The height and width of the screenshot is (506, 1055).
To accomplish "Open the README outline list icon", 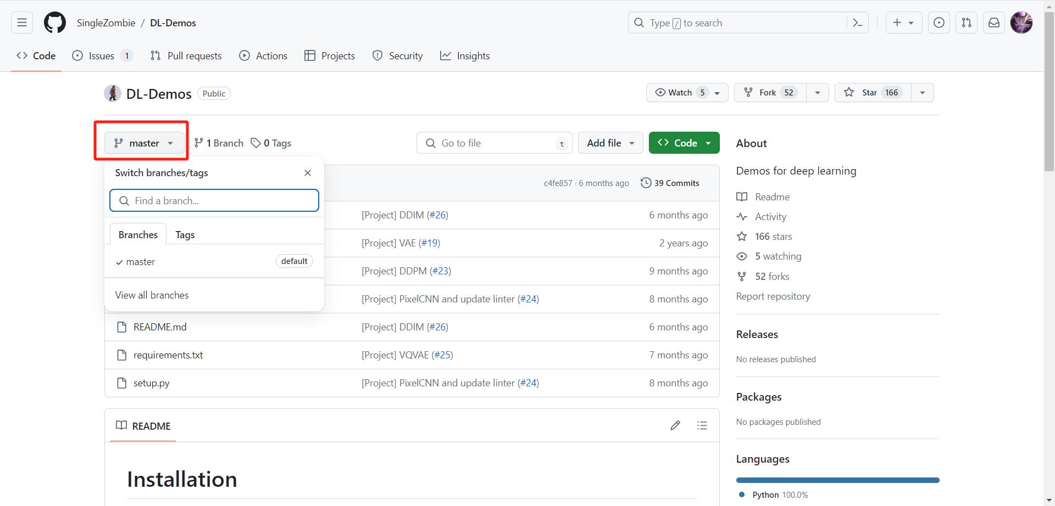I will point(702,425).
